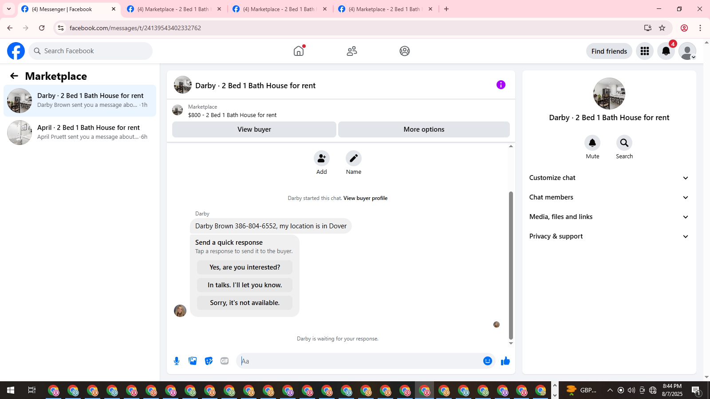Search in conversation magnifier icon
This screenshot has width=710, height=399.
point(624,143)
